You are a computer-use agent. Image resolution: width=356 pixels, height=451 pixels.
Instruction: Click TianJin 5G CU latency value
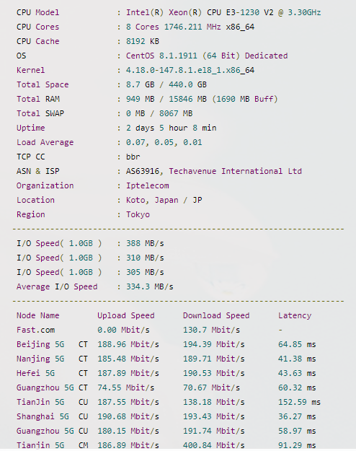click(x=299, y=402)
